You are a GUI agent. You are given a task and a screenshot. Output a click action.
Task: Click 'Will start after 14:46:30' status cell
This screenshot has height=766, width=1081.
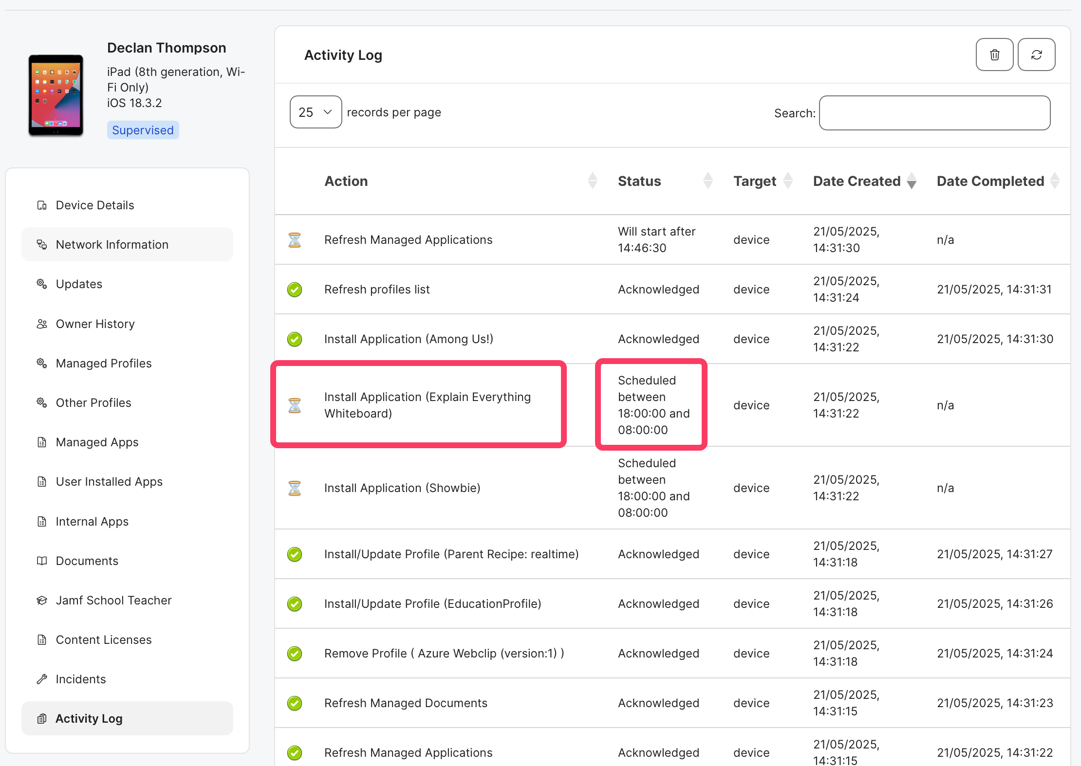pyautogui.click(x=656, y=239)
